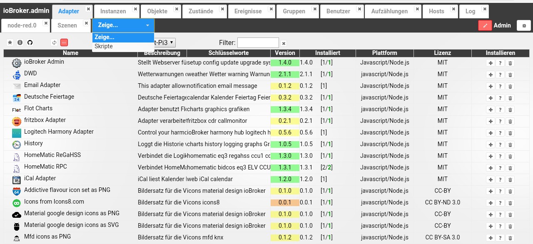
Task: Delete Material google design icons as PNG
Action: 511,214
